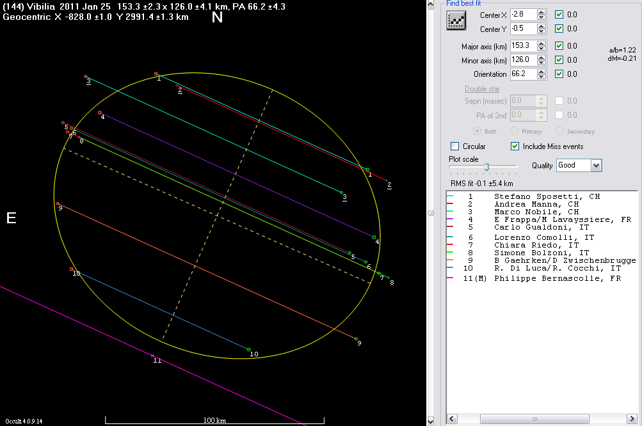Select E Frappa/M Lavayssiere list entry
The width and height of the screenshot is (642, 426).
click(x=562, y=220)
